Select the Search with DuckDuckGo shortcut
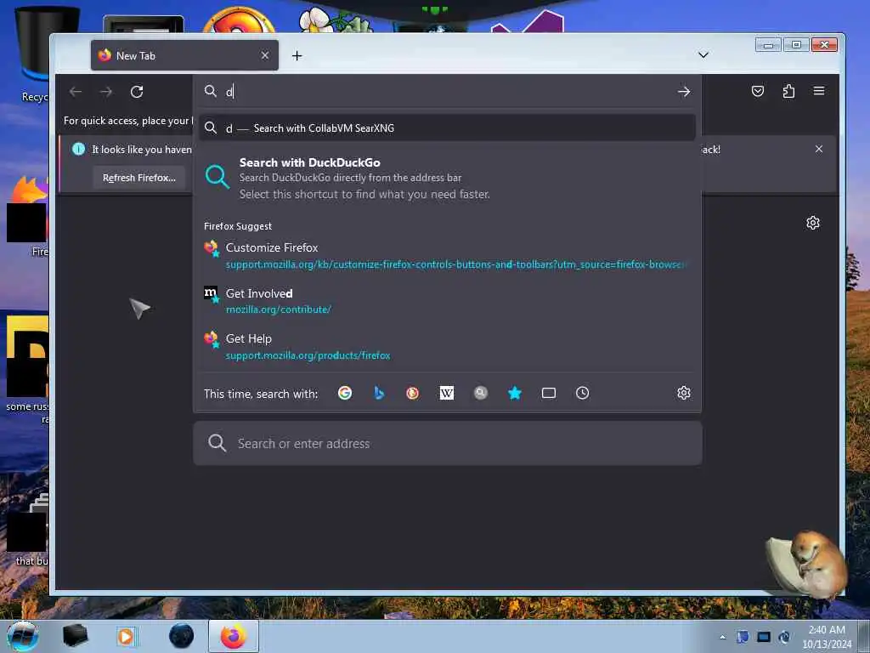Viewport: 870px width, 653px height. [447, 178]
